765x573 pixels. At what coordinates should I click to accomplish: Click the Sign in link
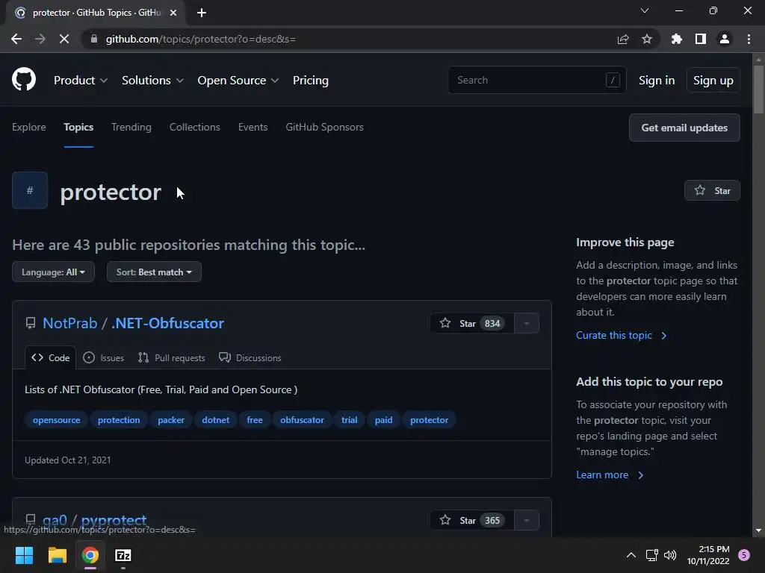657,80
